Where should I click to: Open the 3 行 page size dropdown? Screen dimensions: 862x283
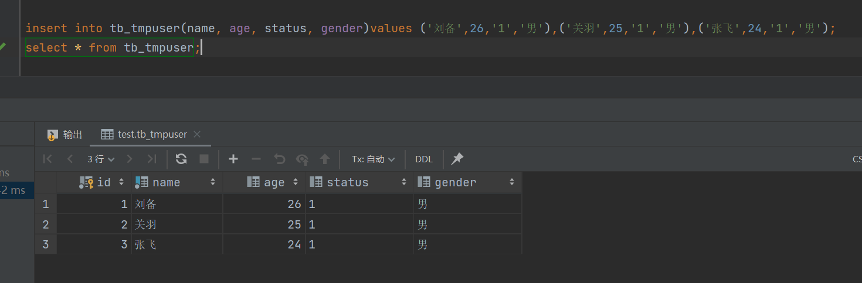click(101, 159)
